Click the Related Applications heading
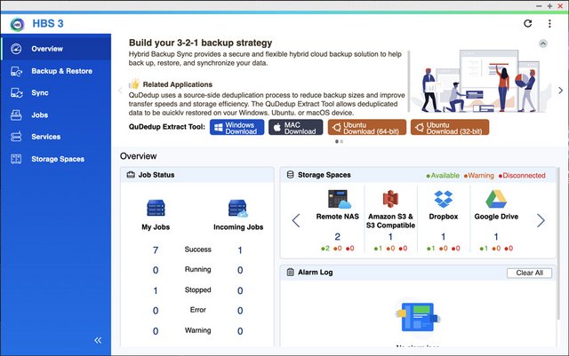The width and height of the screenshot is (569, 356). coord(178,84)
